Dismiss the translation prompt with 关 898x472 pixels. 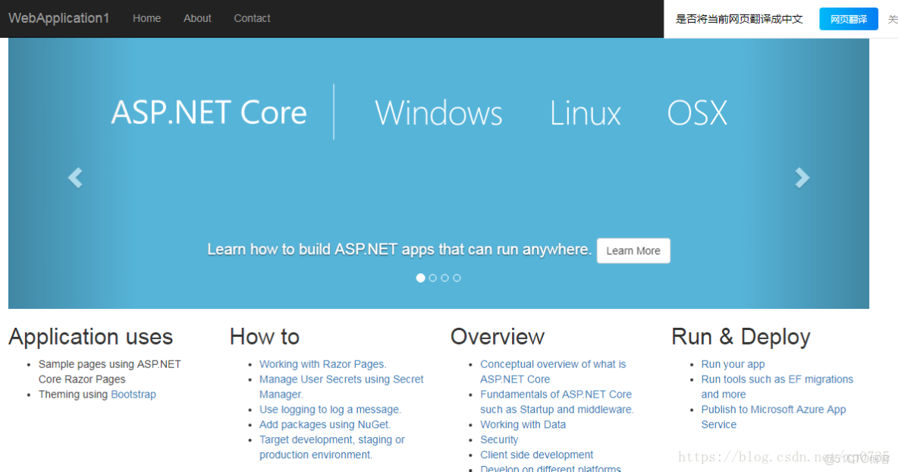(x=892, y=18)
